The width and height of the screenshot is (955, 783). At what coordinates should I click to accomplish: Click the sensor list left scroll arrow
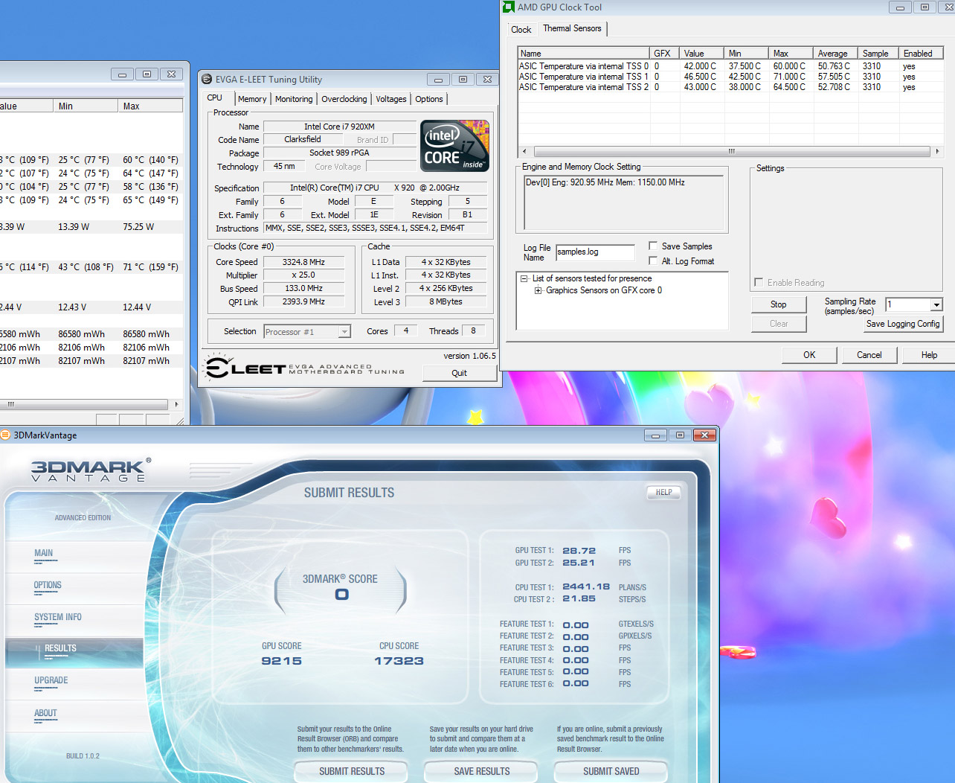(524, 151)
